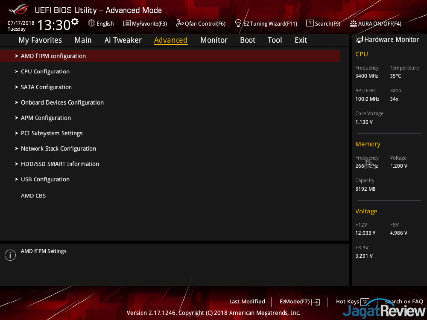This screenshot has width=427, height=320.
Task: Click the Qfan Control fan icon
Action: click(180, 23)
